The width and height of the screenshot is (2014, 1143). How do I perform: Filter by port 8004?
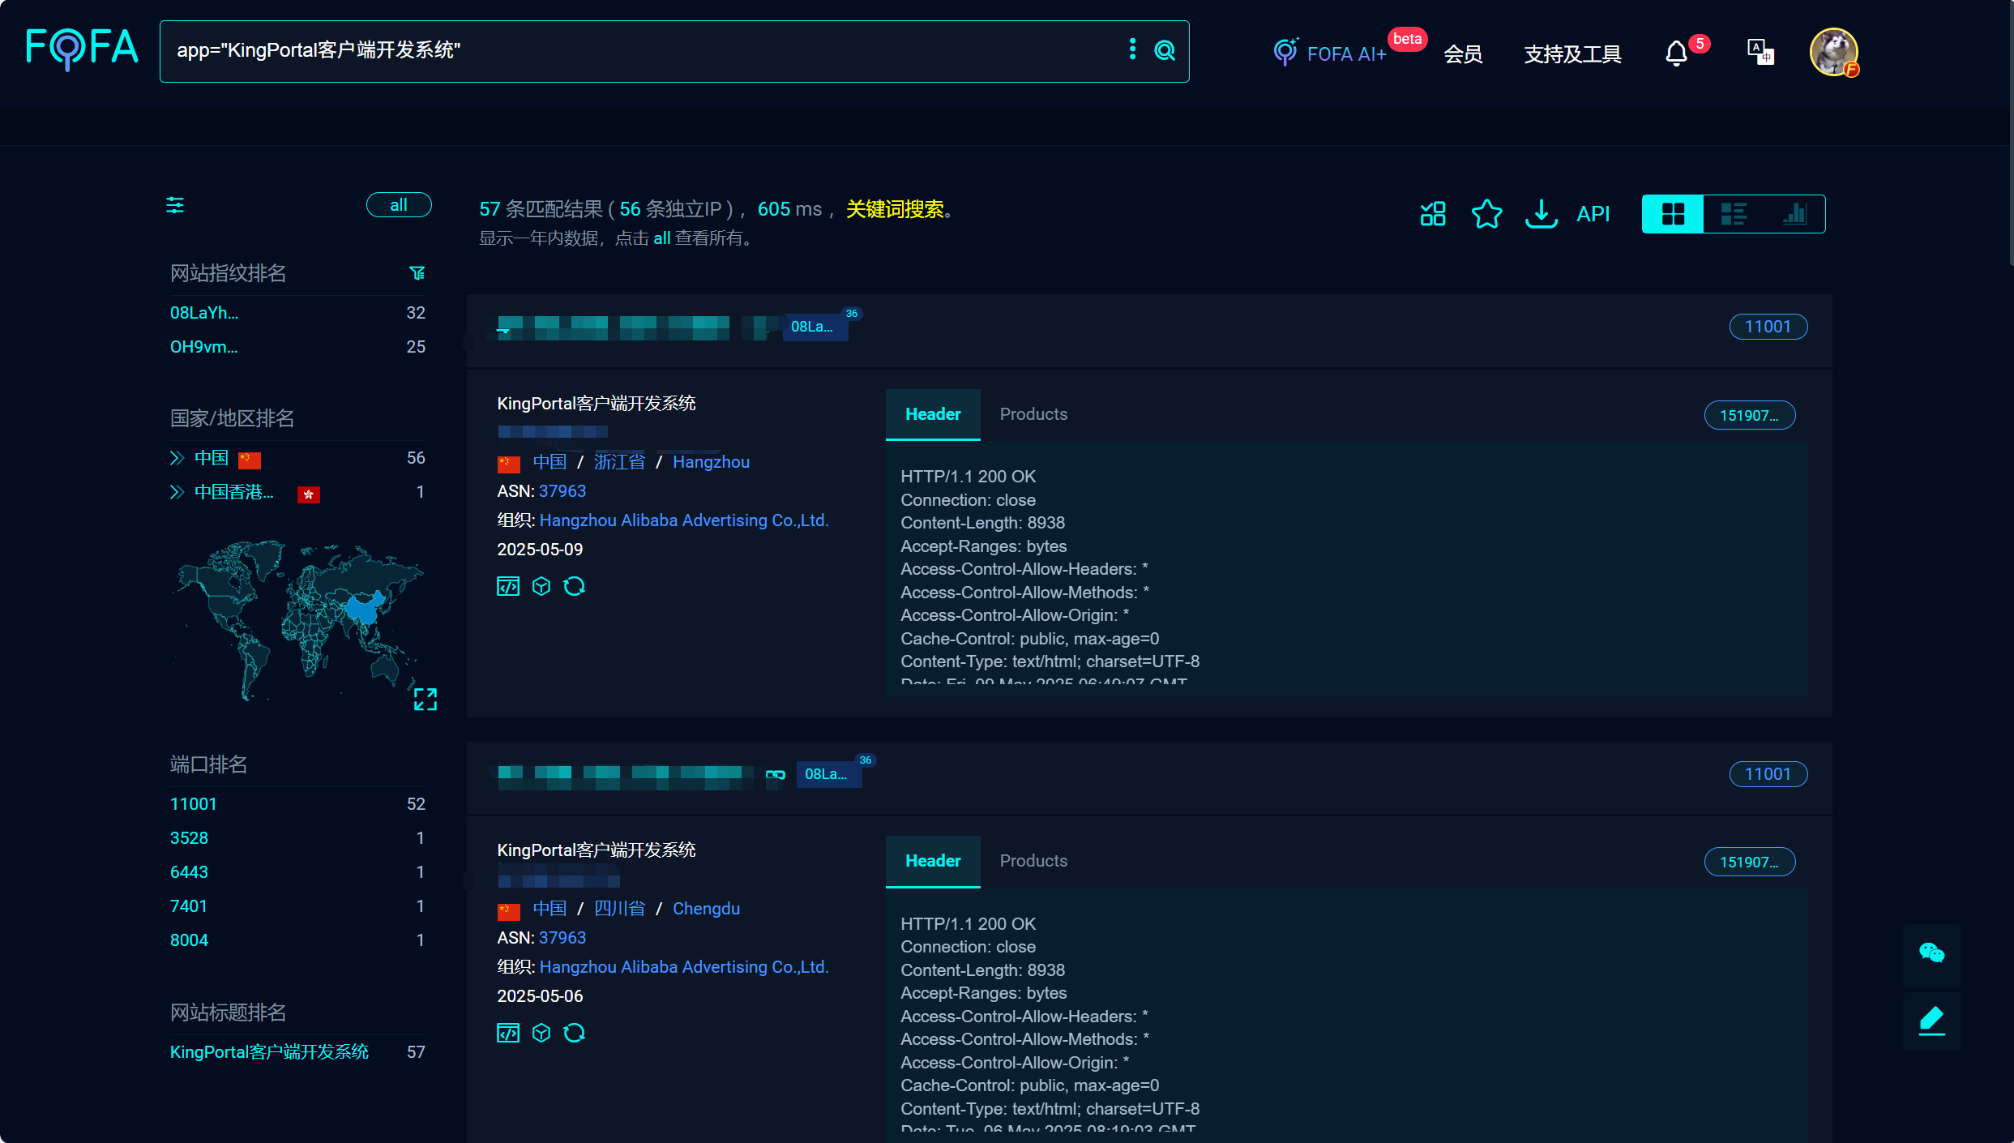tap(189, 940)
